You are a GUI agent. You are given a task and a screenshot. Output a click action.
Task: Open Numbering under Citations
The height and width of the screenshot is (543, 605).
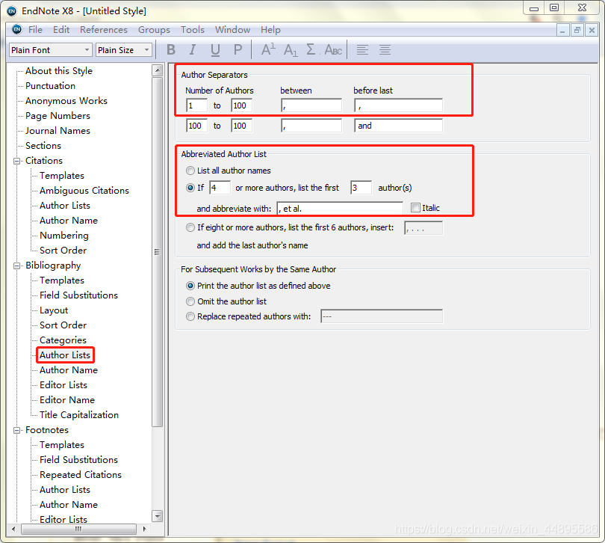coord(64,236)
